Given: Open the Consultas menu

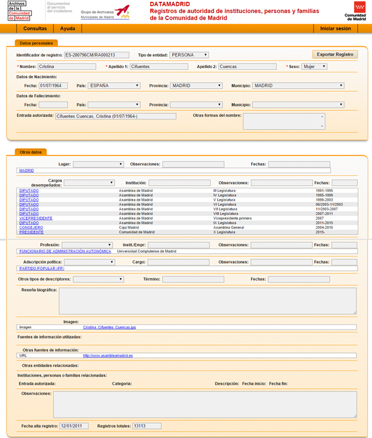Looking at the screenshot, I should click(35, 28).
